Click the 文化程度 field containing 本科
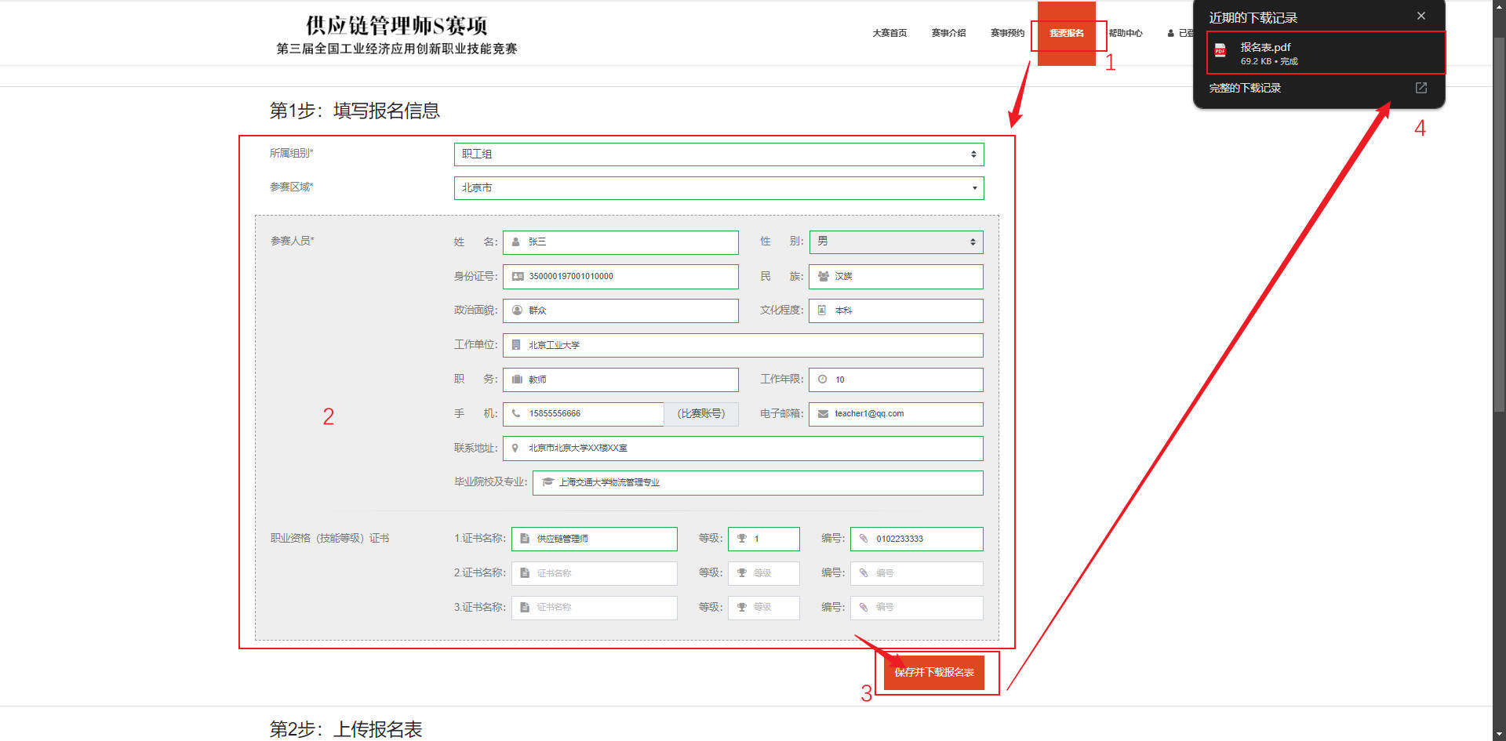The image size is (1506, 741). pyautogui.click(x=896, y=311)
